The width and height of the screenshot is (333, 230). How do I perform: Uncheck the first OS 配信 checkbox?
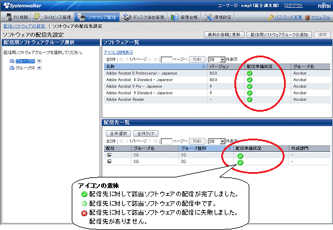tap(109, 155)
